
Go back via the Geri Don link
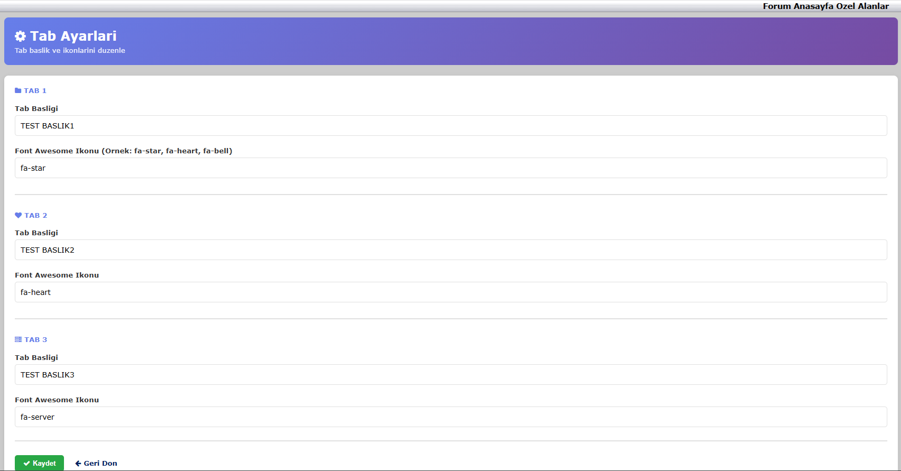tap(96, 464)
